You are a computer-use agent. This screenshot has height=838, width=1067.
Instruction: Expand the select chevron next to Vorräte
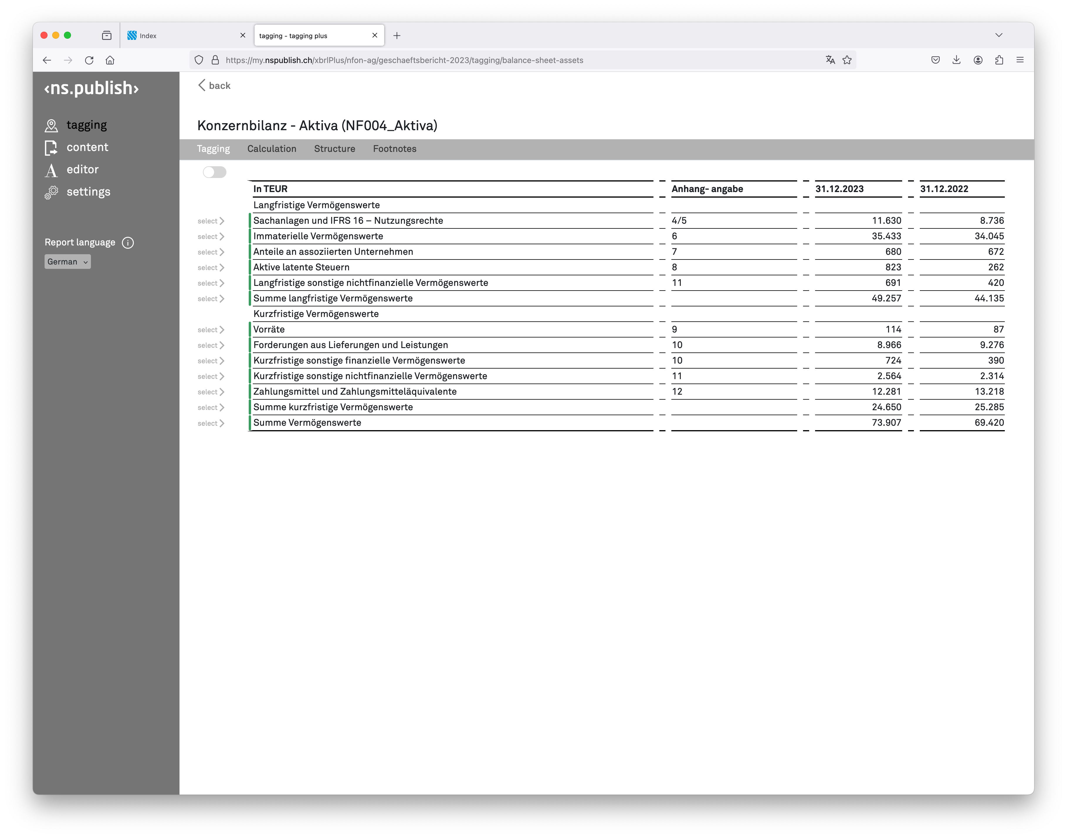click(x=211, y=329)
